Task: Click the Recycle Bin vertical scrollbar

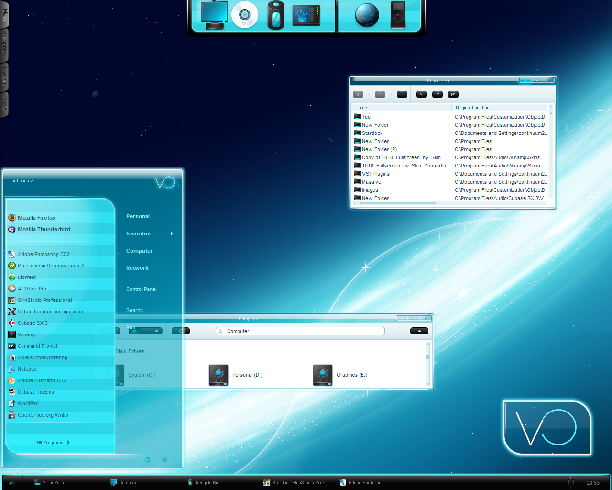Action: [x=551, y=151]
